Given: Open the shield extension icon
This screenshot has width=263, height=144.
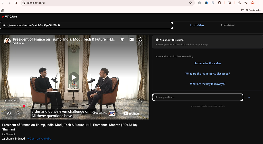Looking at the screenshot, I should tap(213, 3).
